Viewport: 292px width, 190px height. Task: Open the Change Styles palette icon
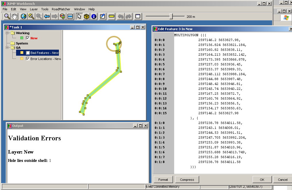coord(62,16)
